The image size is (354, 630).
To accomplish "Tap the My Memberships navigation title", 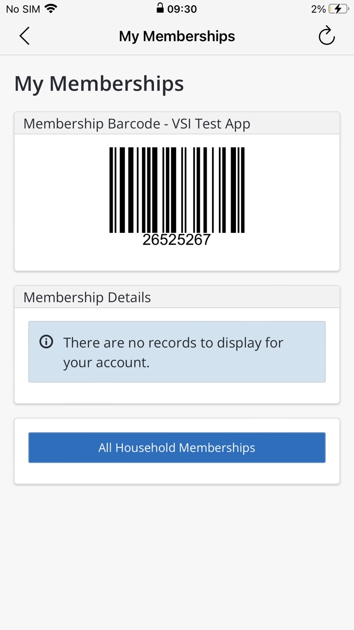I will (x=177, y=36).
